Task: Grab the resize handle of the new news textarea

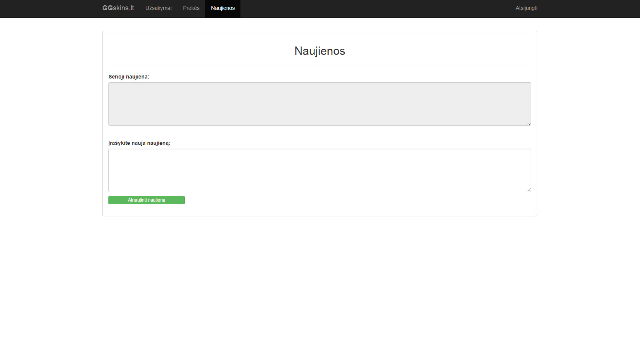Action: [x=529, y=190]
